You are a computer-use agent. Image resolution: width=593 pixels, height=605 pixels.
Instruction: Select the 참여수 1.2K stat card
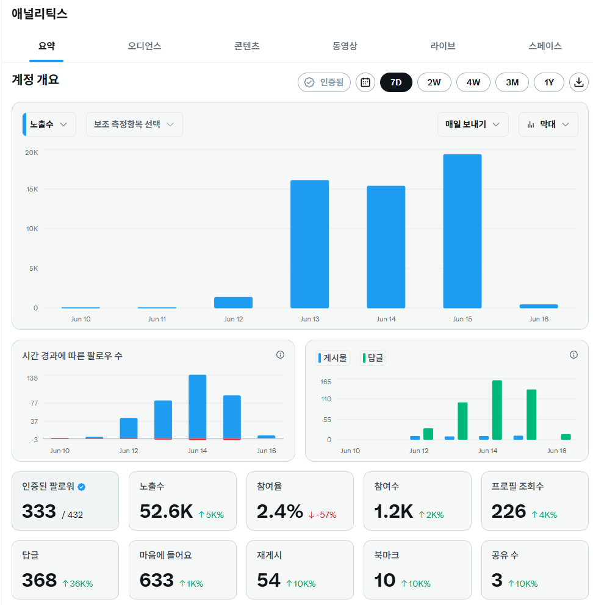click(417, 501)
